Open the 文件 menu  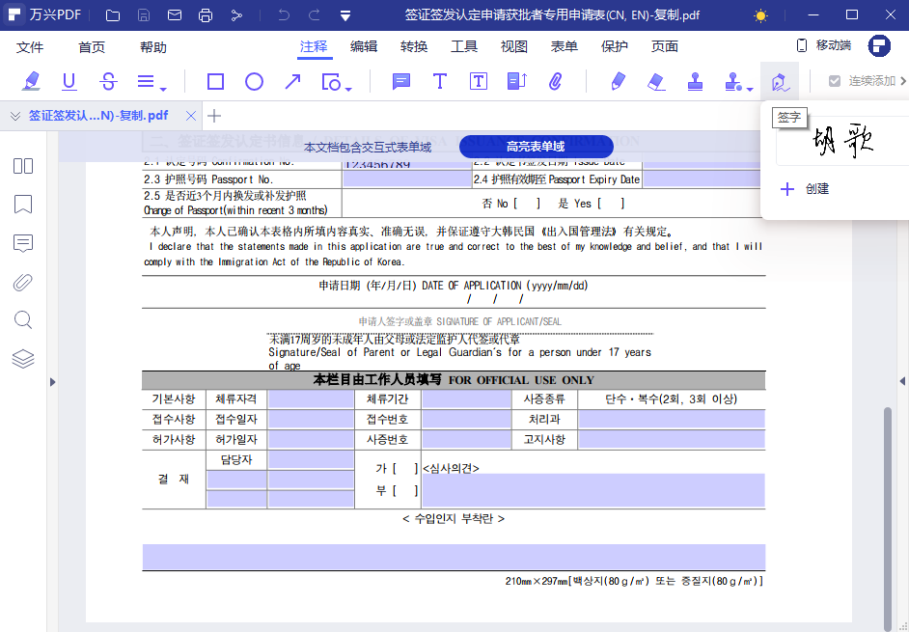(30, 45)
